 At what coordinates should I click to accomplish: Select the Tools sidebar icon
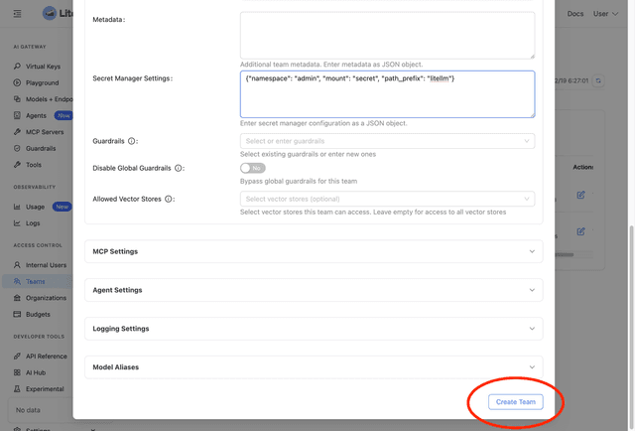pos(17,165)
